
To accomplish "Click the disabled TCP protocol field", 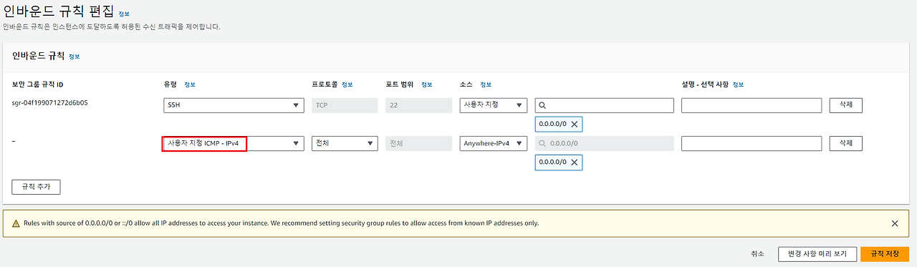I will pyautogui.click(x=345, y=105).
